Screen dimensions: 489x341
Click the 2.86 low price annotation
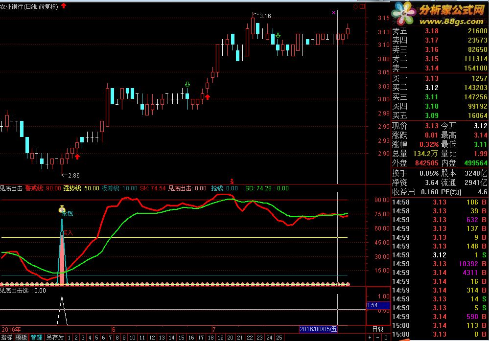[73, 176]
